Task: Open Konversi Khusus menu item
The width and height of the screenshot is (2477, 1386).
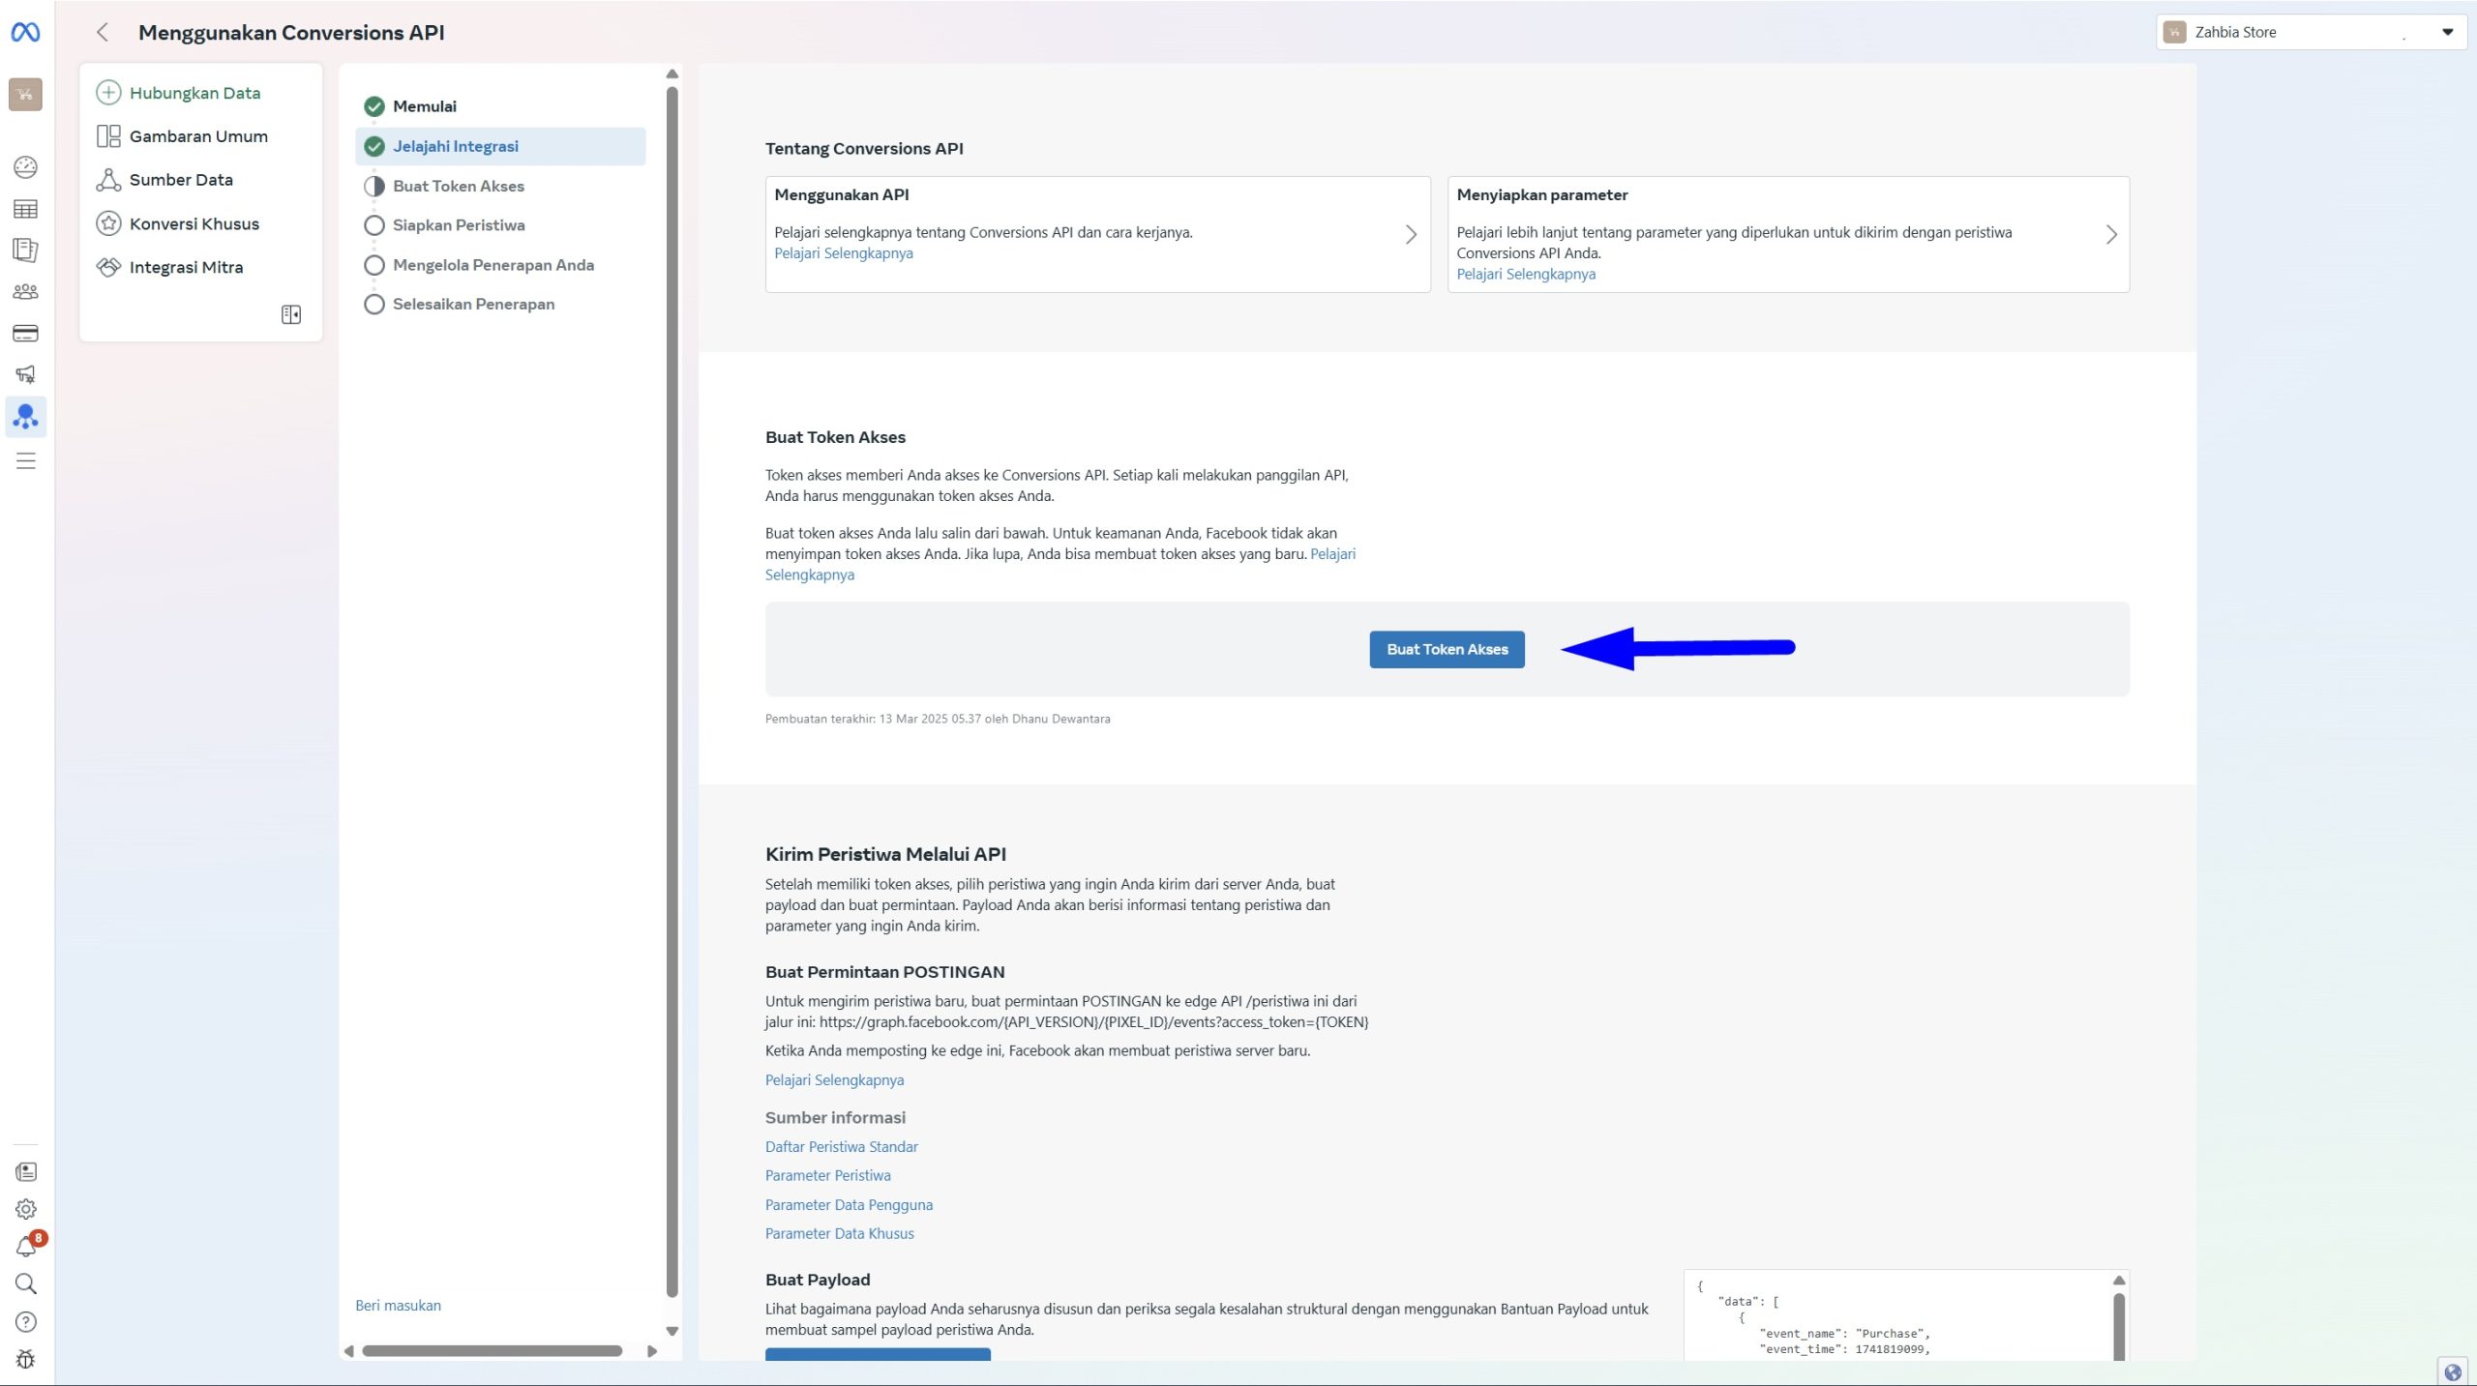Action: pos(194,223)
